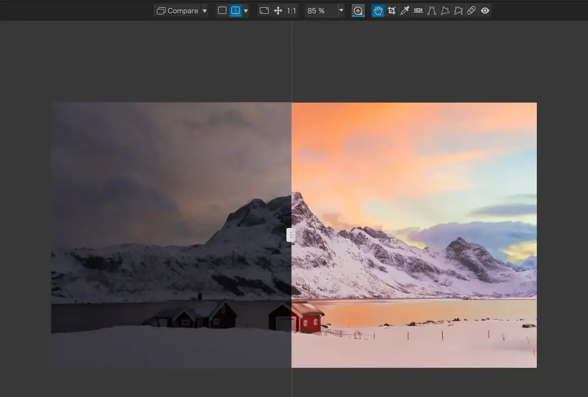Screen dimensions: 588x397
Task: Select the zoom magnifier tool
Action: [x=358, y=10]
